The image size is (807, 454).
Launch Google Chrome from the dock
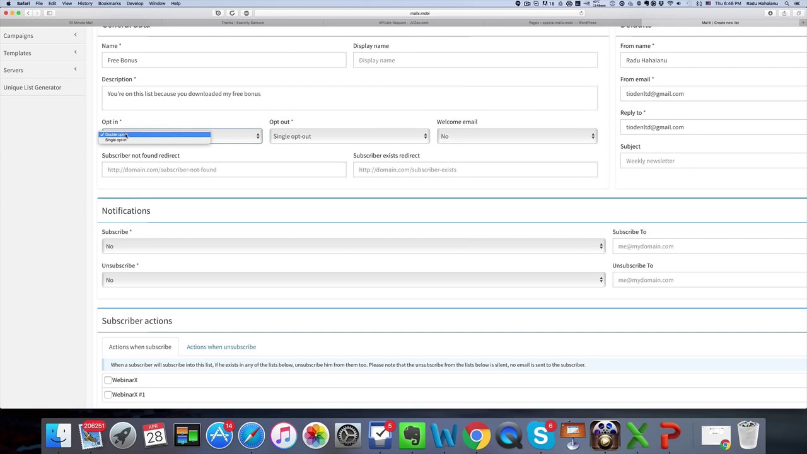(477, 436)
